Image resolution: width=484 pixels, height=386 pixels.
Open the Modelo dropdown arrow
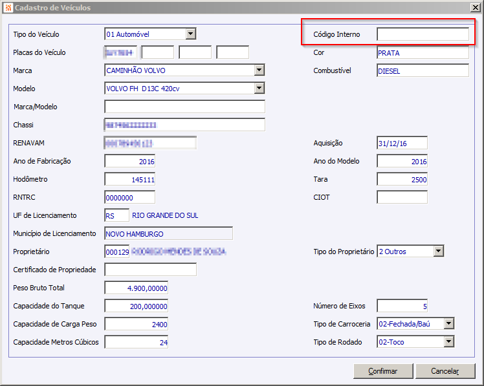tap(259, 89)
